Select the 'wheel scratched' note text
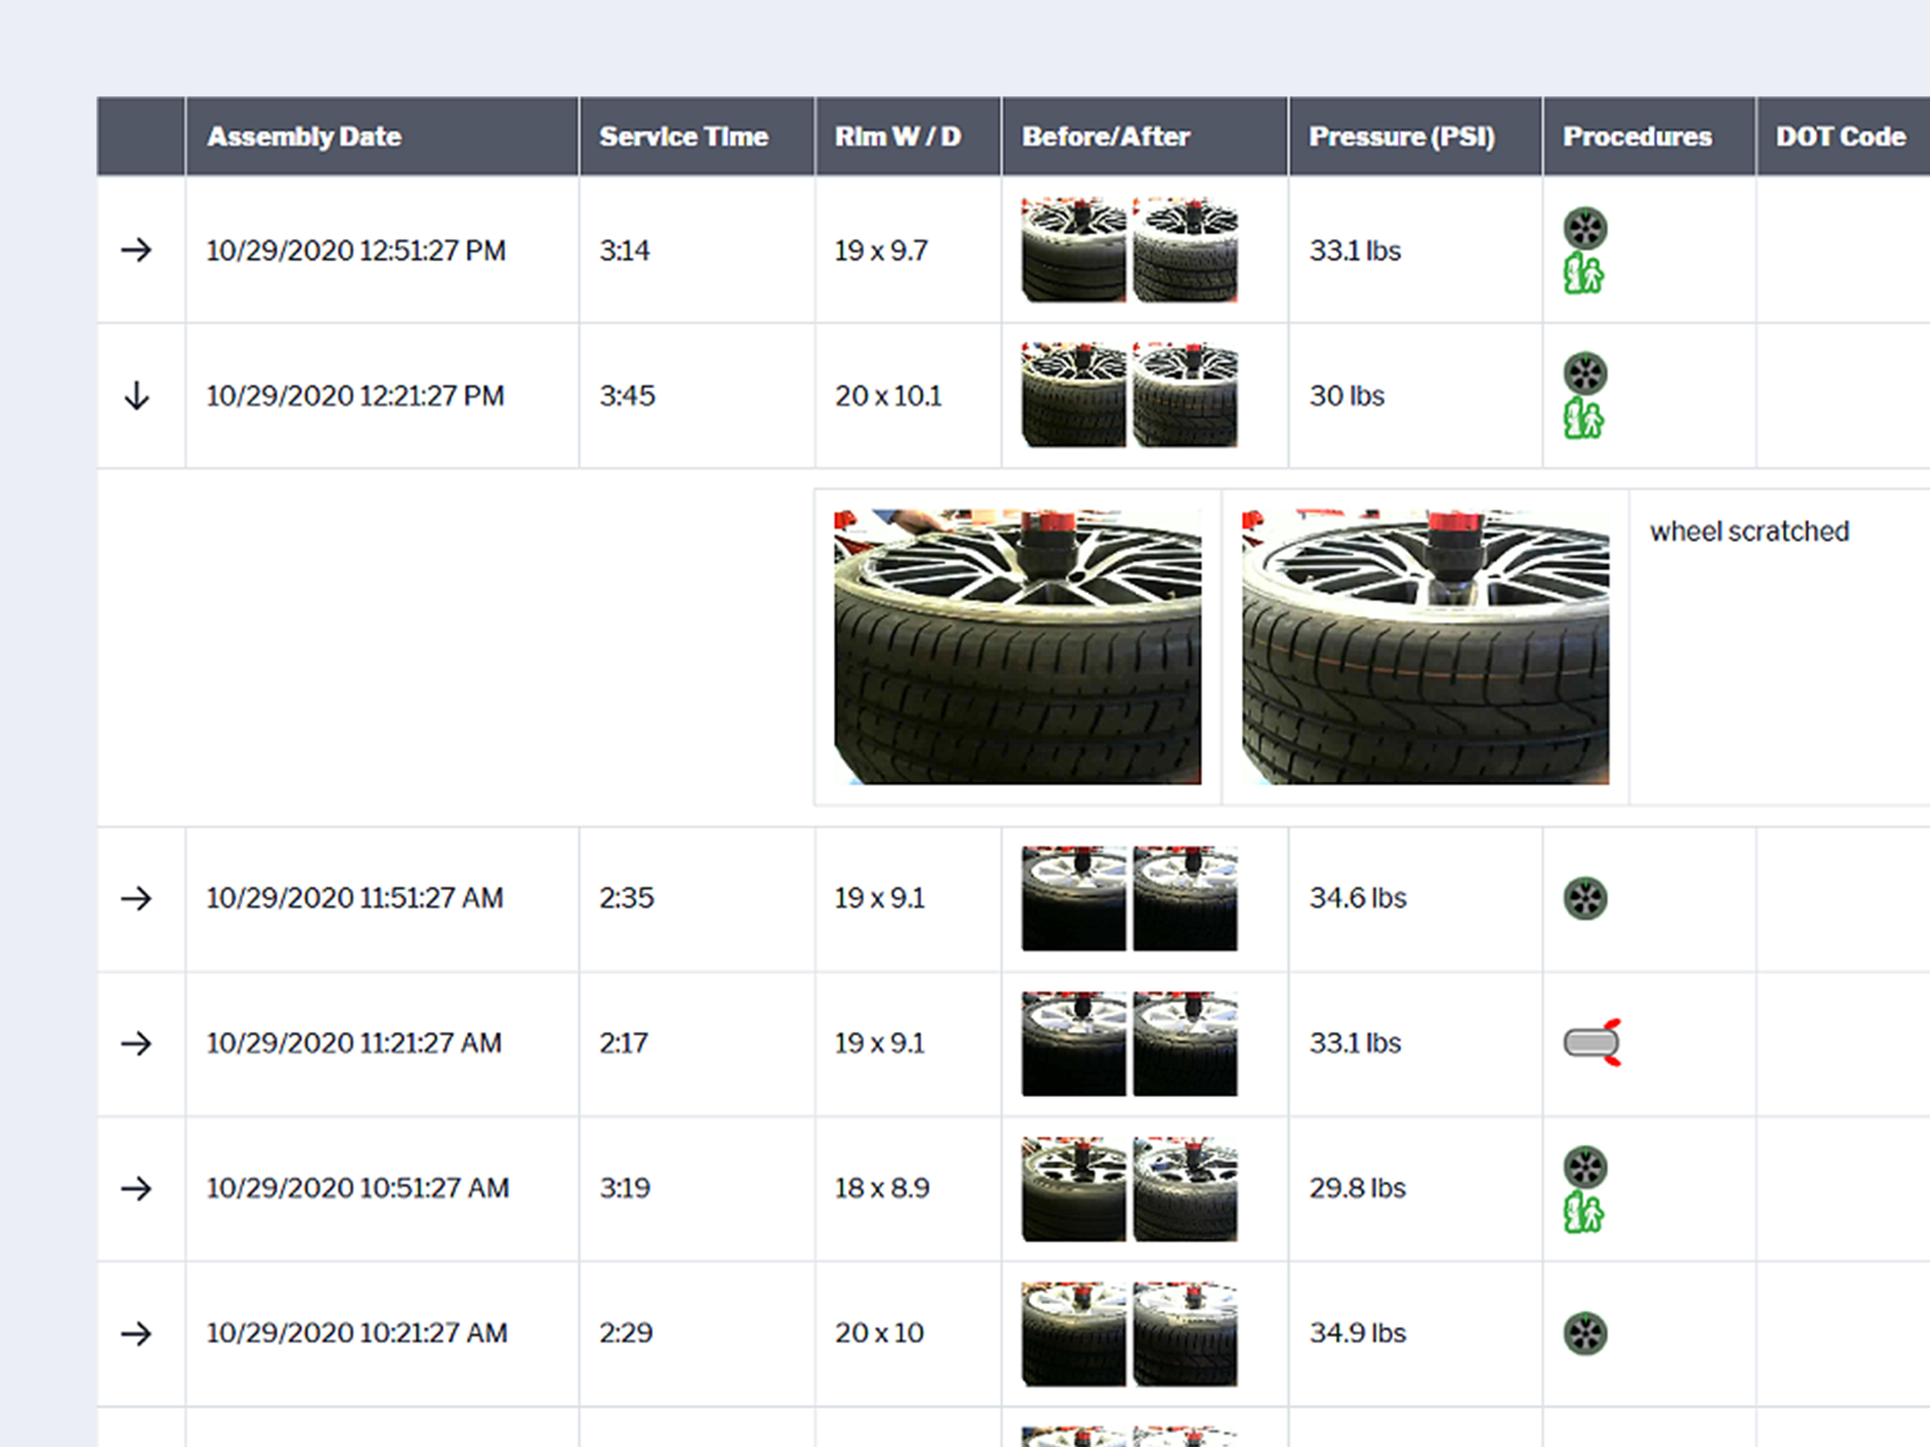 point(1750,531)
